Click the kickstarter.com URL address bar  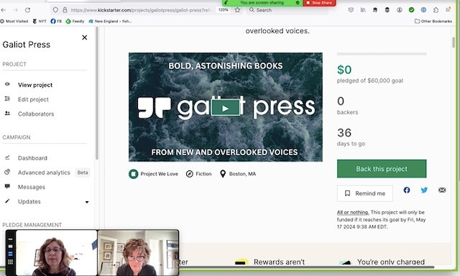[x=141, y=10]
